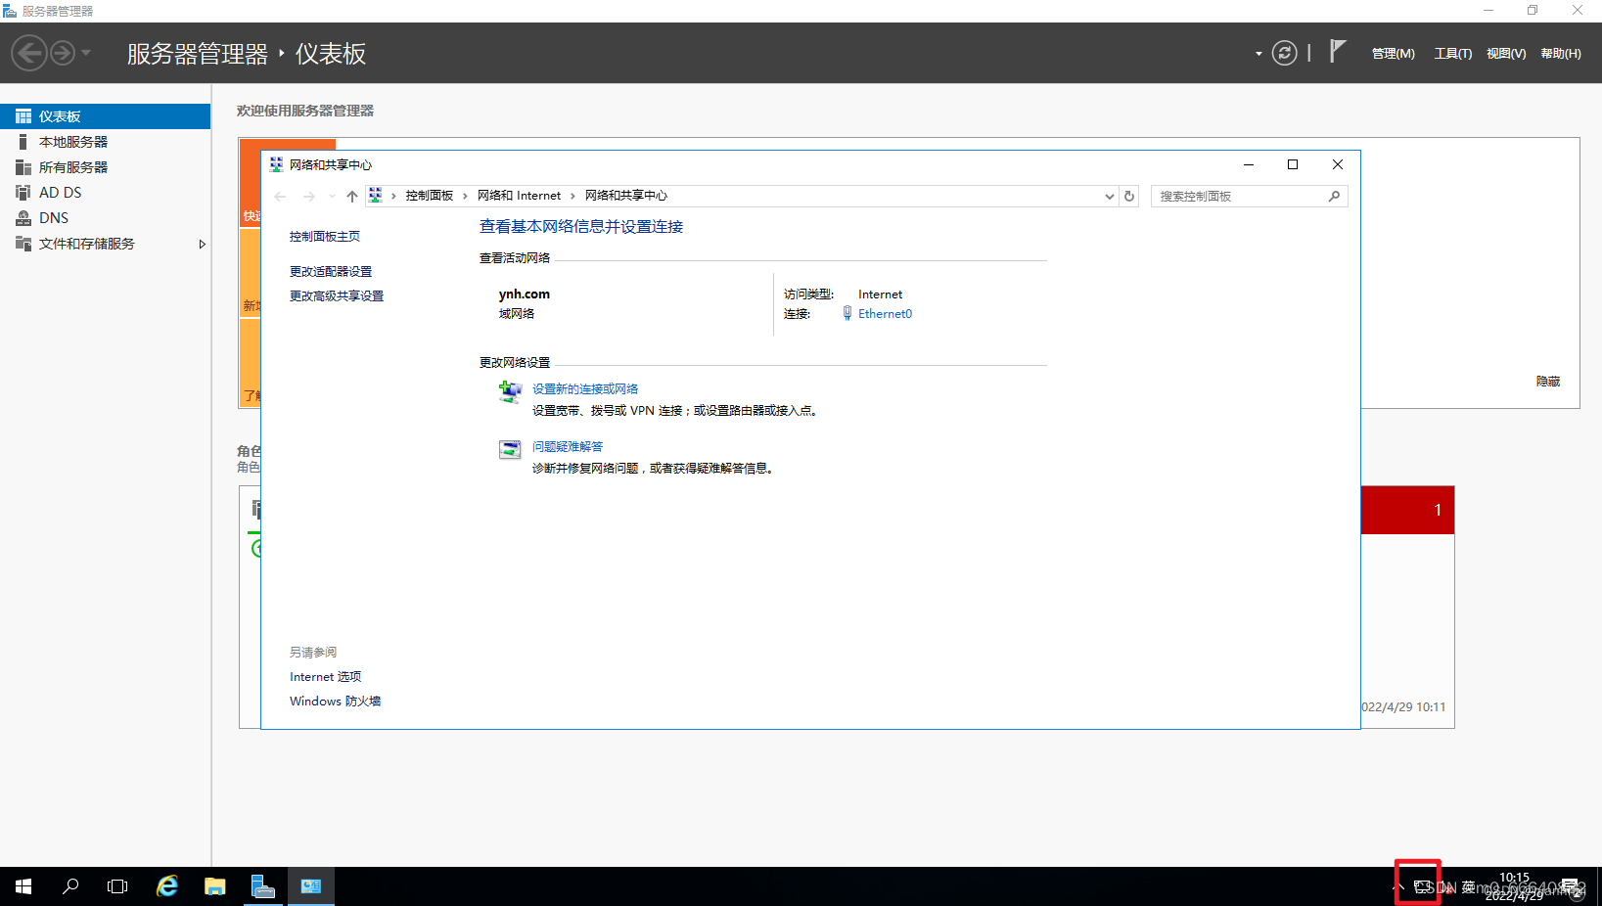Open Internet 选项 link
This screenshot has width=1602, height=906.
325,677
